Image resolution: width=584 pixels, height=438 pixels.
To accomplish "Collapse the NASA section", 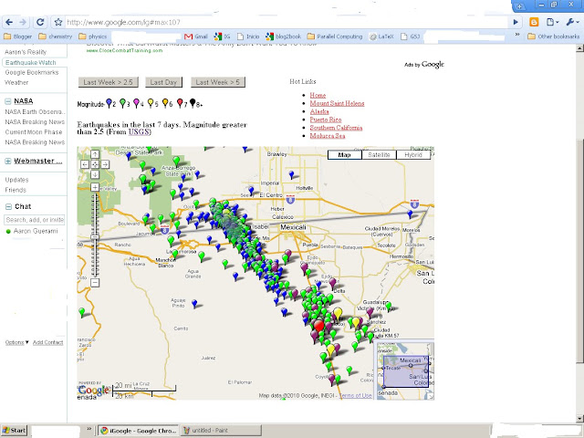I will click(x=8, y=101).
